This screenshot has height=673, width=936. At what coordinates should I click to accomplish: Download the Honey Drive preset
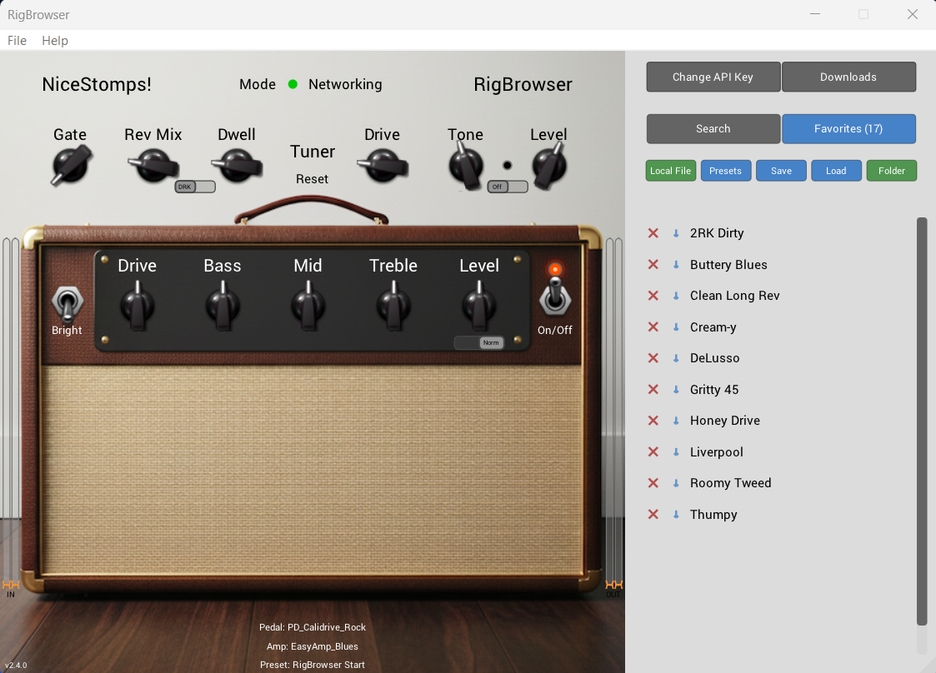(675, 421)
